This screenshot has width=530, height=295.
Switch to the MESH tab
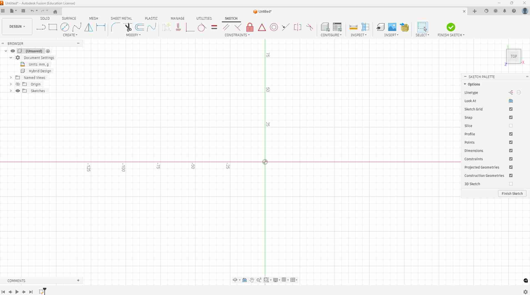pyautogui.click(x=94, y=19)
